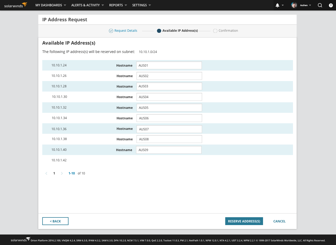Open the help question mark icon

(x=331, y=5)
